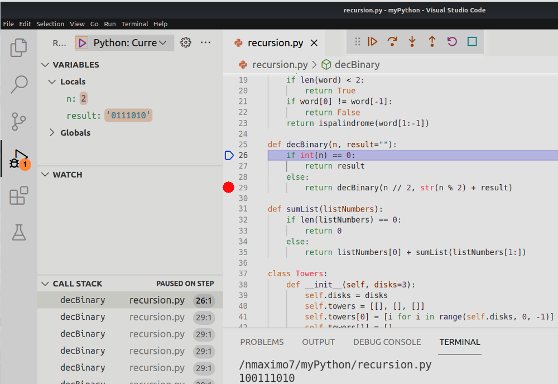Image resolution: width=558 pixels, height=384 pixels.
Task: Open the Terminal menu in menu bar
Action: pyautogui.click(x=134, y=24)
